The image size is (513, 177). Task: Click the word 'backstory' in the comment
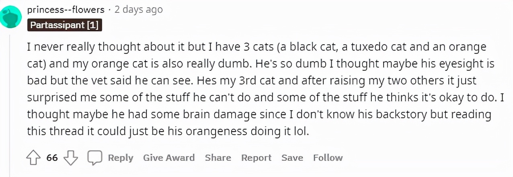coord(396,114)
